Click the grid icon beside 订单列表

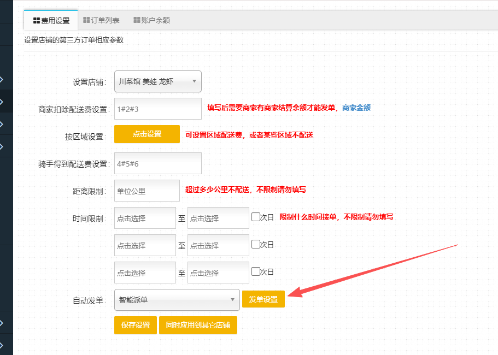(86, 20)
